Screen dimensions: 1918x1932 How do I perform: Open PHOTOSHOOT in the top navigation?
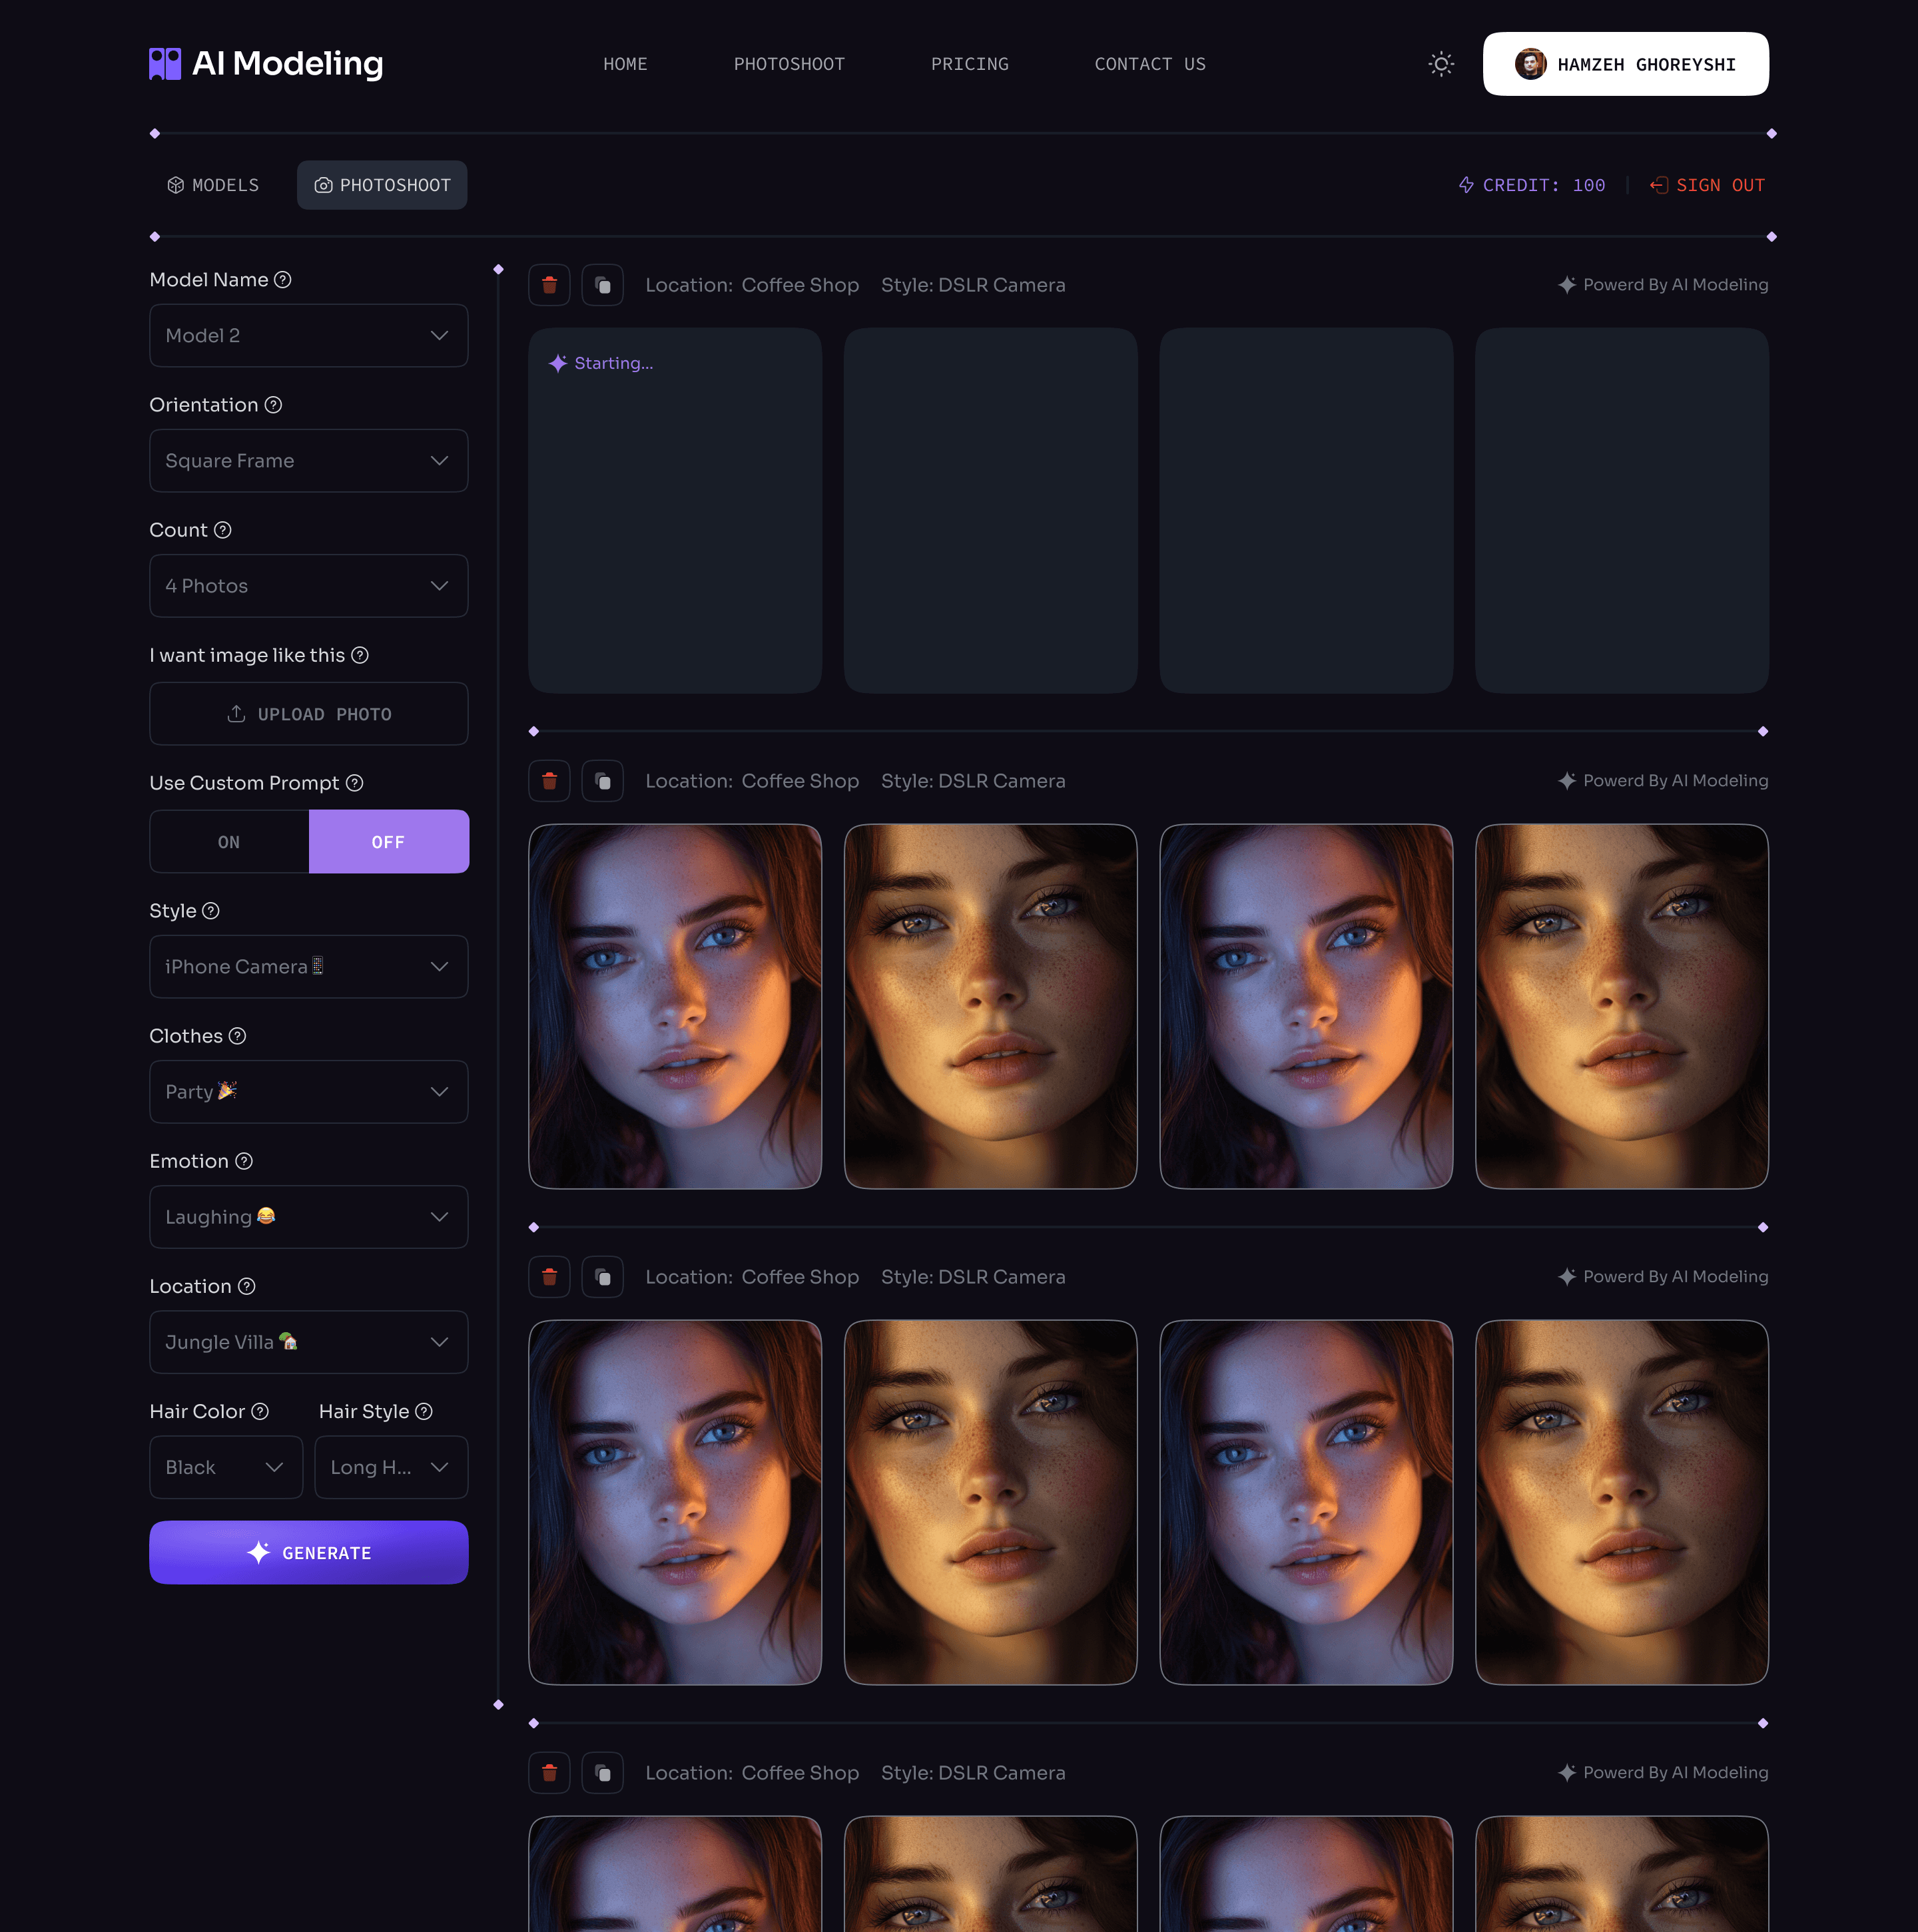pyautogui.click(x=789, y=64)
